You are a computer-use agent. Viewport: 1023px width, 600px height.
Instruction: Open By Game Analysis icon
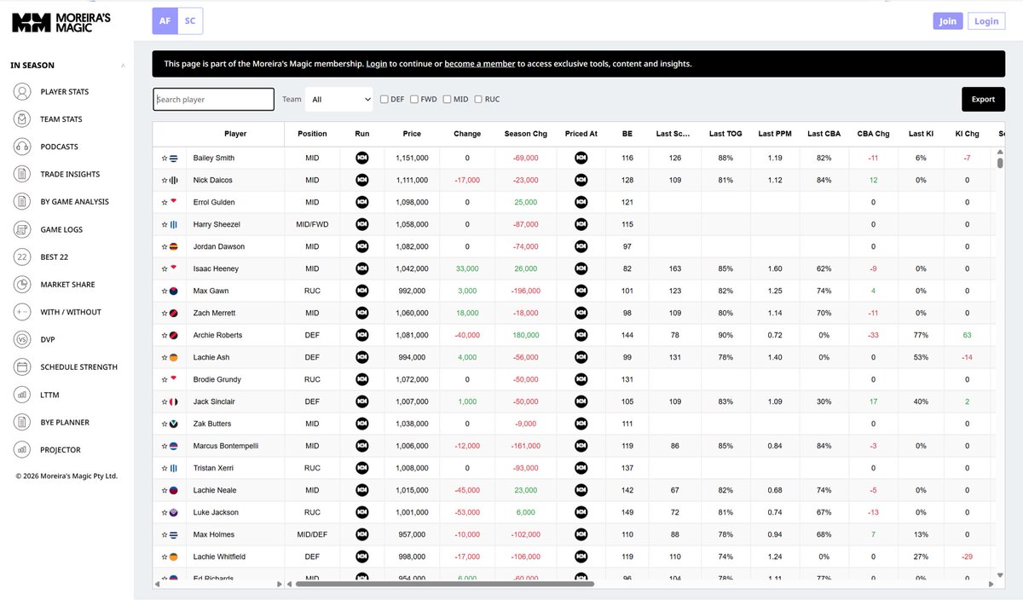(22, 202)
